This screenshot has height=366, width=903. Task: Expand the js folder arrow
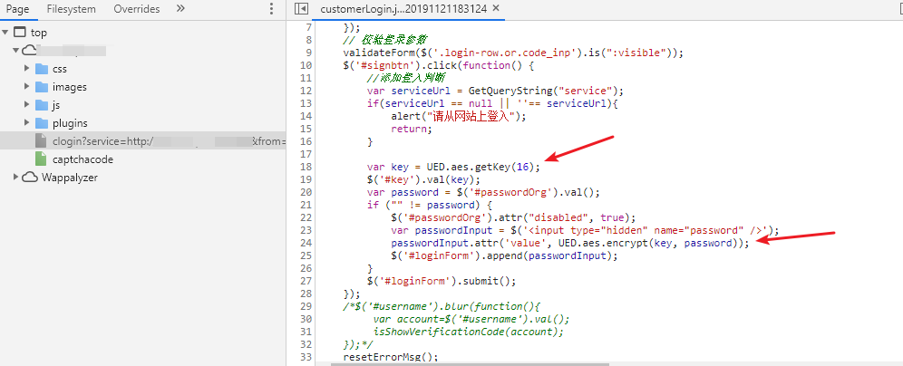tap(26, 105)
